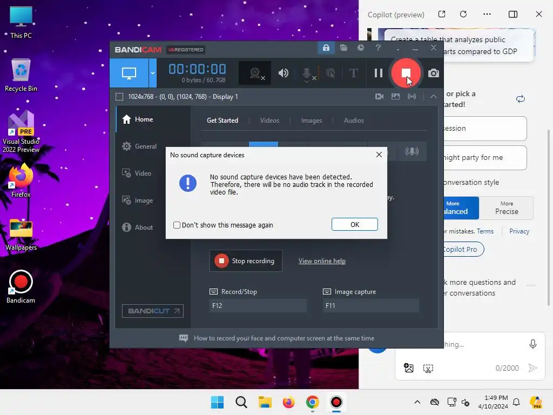Click the Copilot microphone icon
553x415 pixels.
click(x=532, y=344)
